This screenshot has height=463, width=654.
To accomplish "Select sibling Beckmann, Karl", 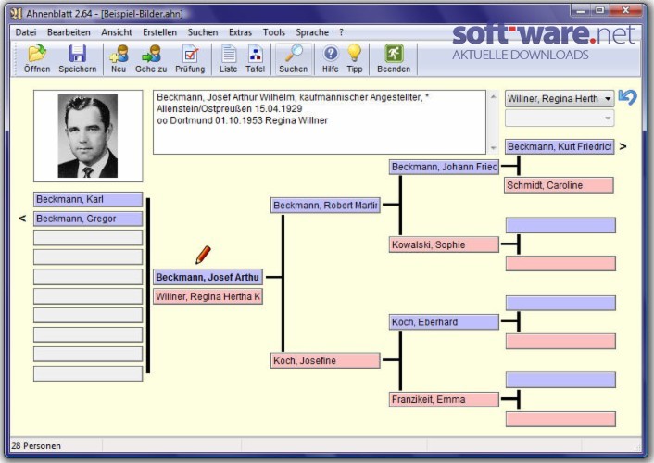I will tap(88, 199).
